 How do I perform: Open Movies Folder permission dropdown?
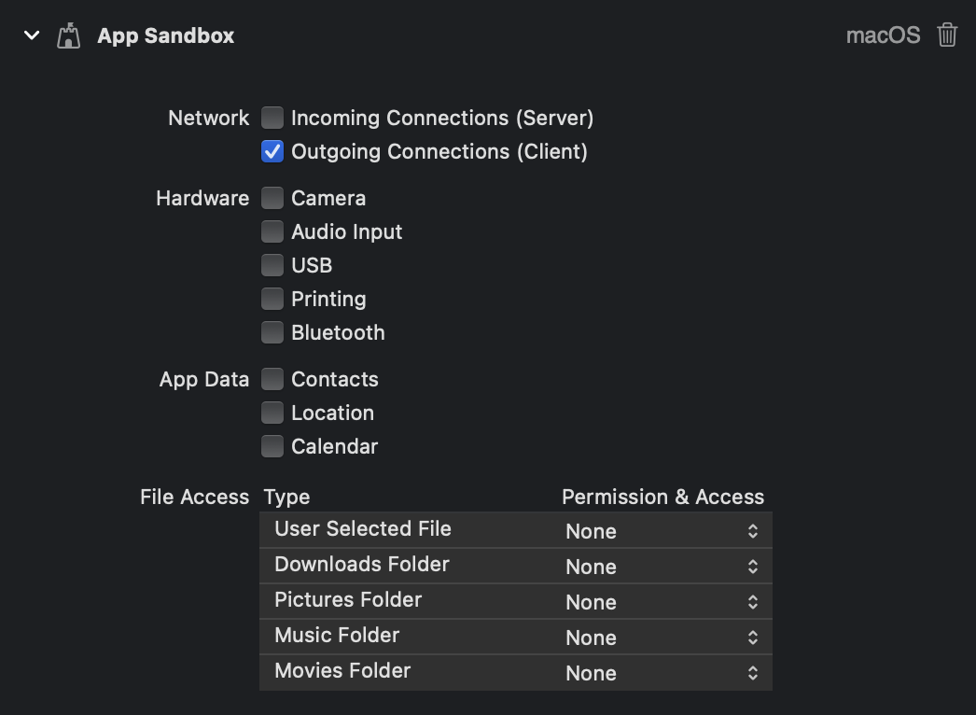click(x=662, y=673)
